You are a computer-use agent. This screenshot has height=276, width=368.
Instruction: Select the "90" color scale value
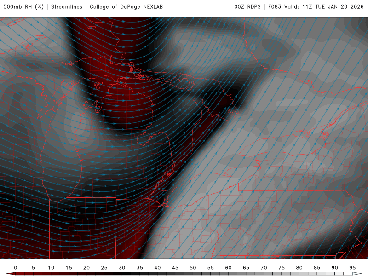coord(334,268)
